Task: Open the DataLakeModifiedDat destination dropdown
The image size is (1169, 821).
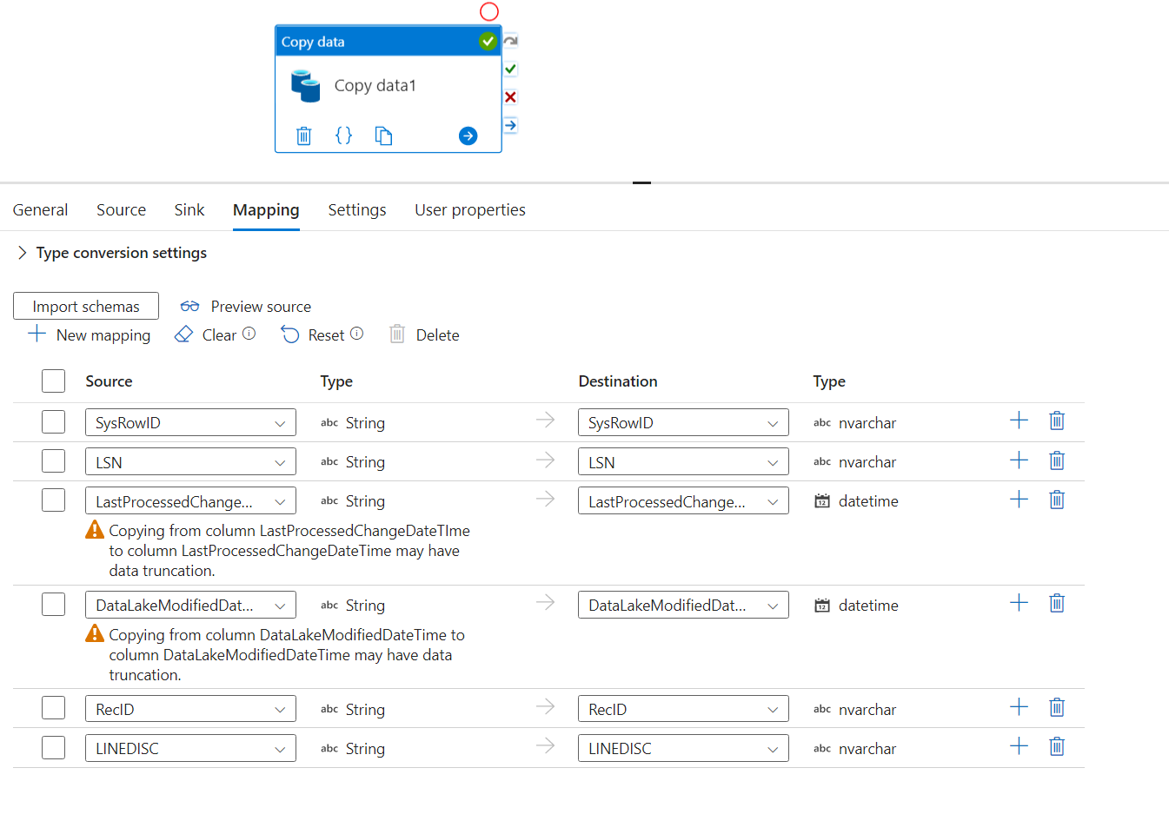Action: [x=683, y=605]
